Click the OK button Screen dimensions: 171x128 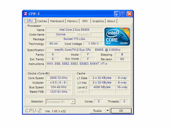click(x=121, y=111)
